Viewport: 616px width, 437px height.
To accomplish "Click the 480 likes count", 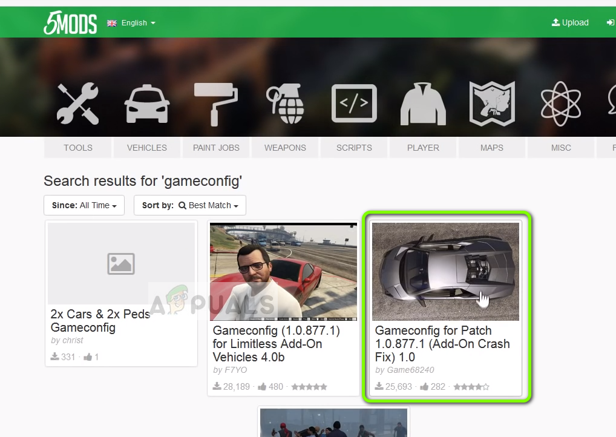I will 276,387.
